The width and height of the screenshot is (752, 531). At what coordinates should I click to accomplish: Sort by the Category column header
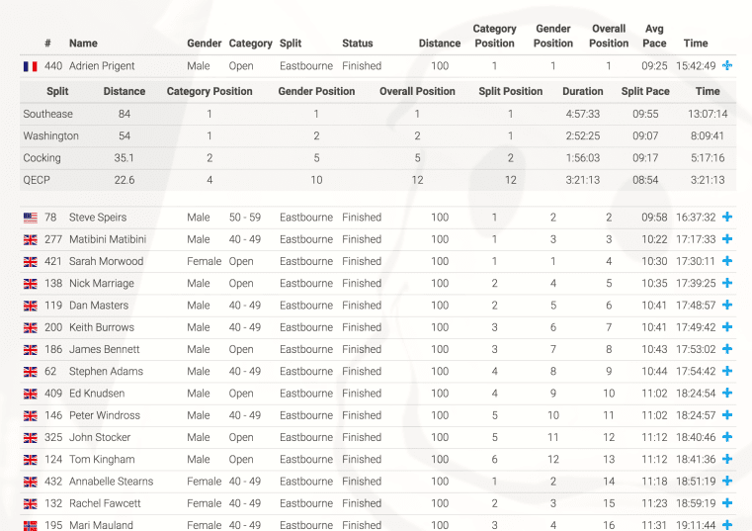[250, 44]
